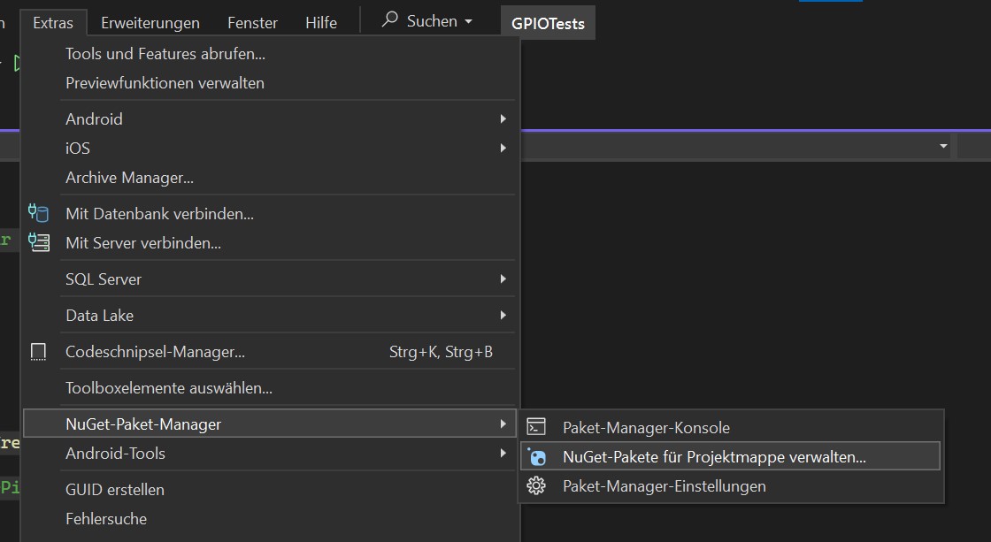The height and width of the screenshot is (542, 991).
Task: Expand the iOS submenu
Action: click(x=503, y=149)
